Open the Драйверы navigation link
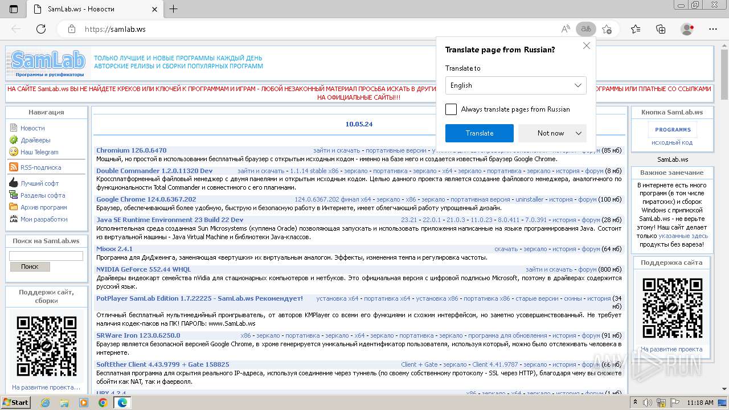This screenshot has height=410, width=729. pyautogui.click(x=35, y=140)
